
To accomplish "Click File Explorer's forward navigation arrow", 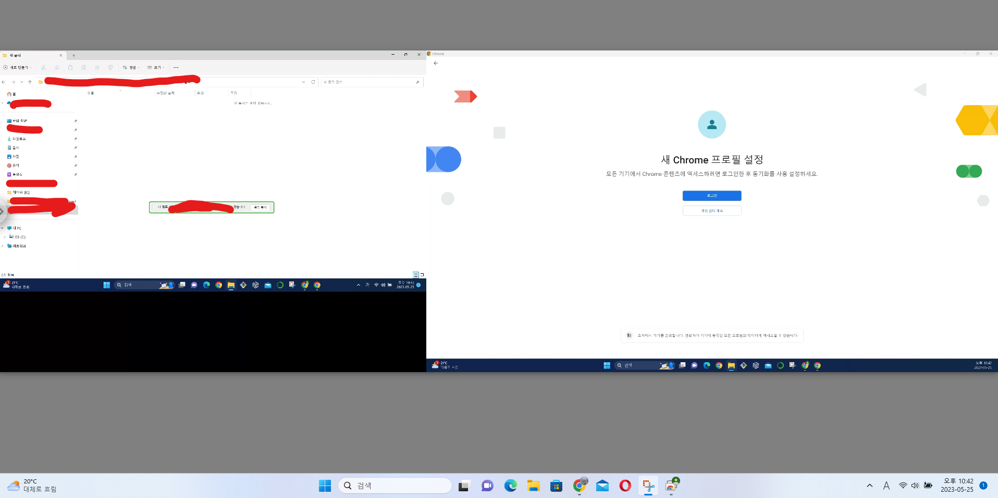I will pos(13,82).
